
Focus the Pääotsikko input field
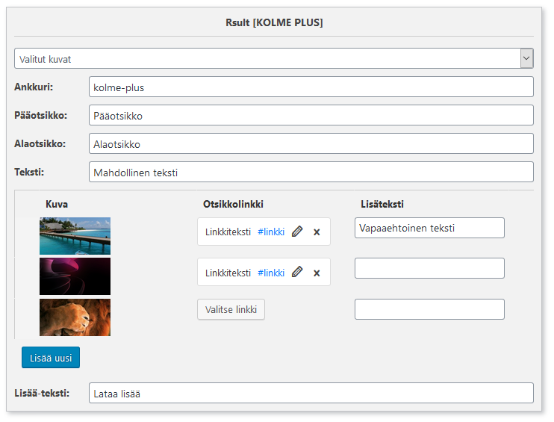pos(311,115)
